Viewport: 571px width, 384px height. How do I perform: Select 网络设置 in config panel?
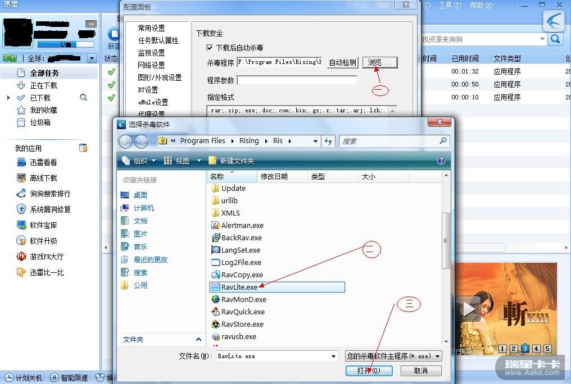click(x=152, y=65)
